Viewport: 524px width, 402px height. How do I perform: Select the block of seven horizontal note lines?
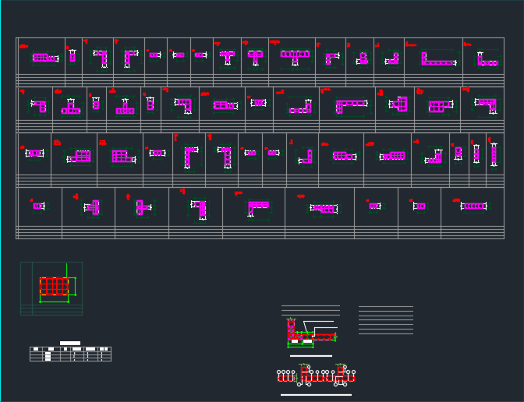coord(386,320)
